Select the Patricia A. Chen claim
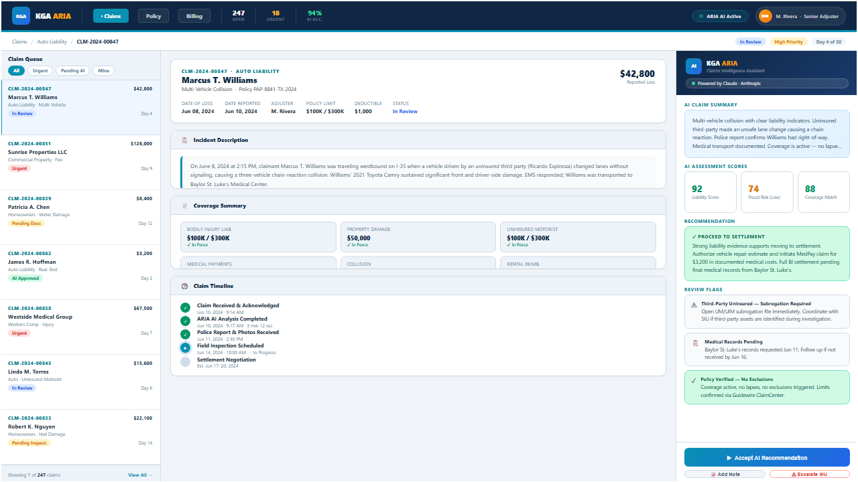The width and height of the screenshot is (858, 482). pyautogui.click(x=80, y=218)
